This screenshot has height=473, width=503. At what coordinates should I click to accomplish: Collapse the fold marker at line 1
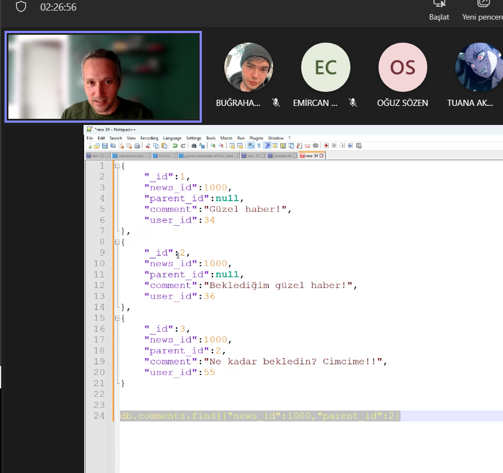click(x=117, y=166)
